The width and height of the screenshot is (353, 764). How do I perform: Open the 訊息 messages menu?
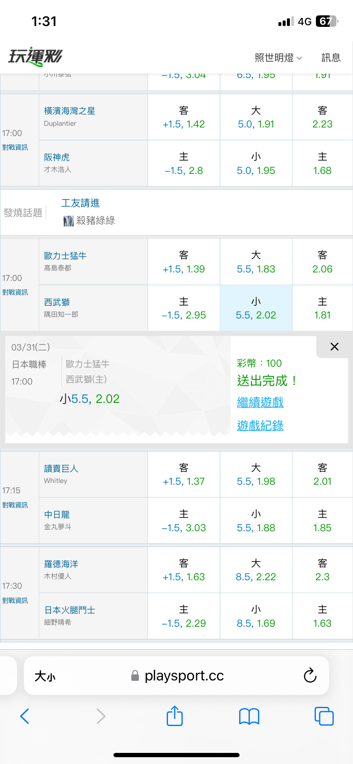tap(330, 58)
